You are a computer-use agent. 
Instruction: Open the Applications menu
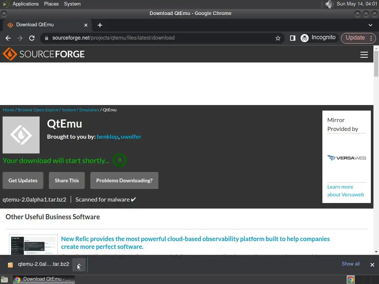click(25, 4)
